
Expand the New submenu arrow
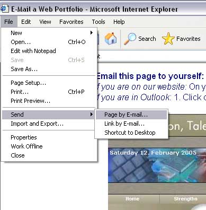click(92, 33)
